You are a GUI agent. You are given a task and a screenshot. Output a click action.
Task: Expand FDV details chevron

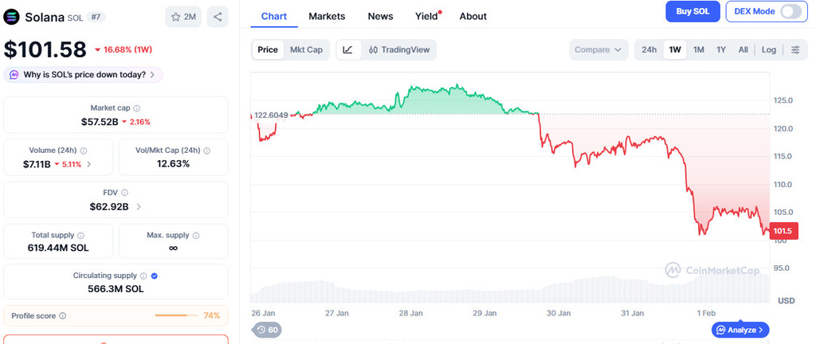coord(139,206)
